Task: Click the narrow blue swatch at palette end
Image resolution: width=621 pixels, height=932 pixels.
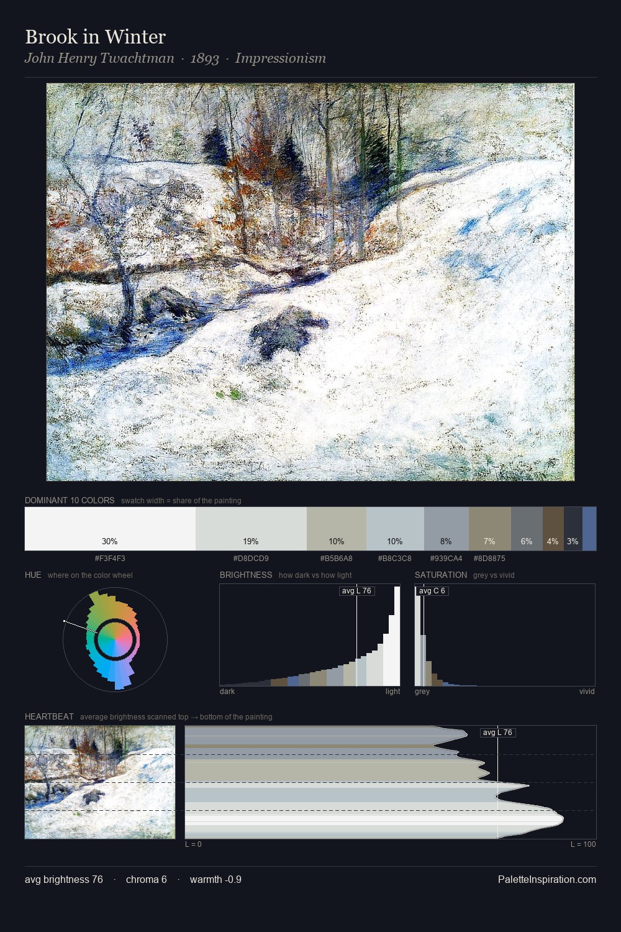Action: pyautogui.click(x=589, y=529)
